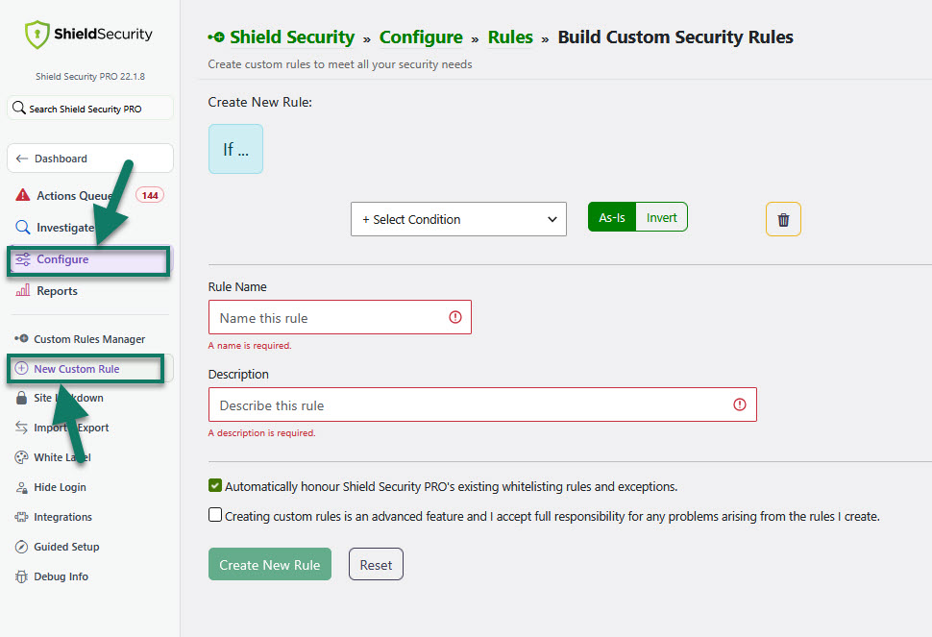Screen dimensions: 932x637
Task: Click the Investigate magnifying glass icon
Action: click(x=23, y=227)
